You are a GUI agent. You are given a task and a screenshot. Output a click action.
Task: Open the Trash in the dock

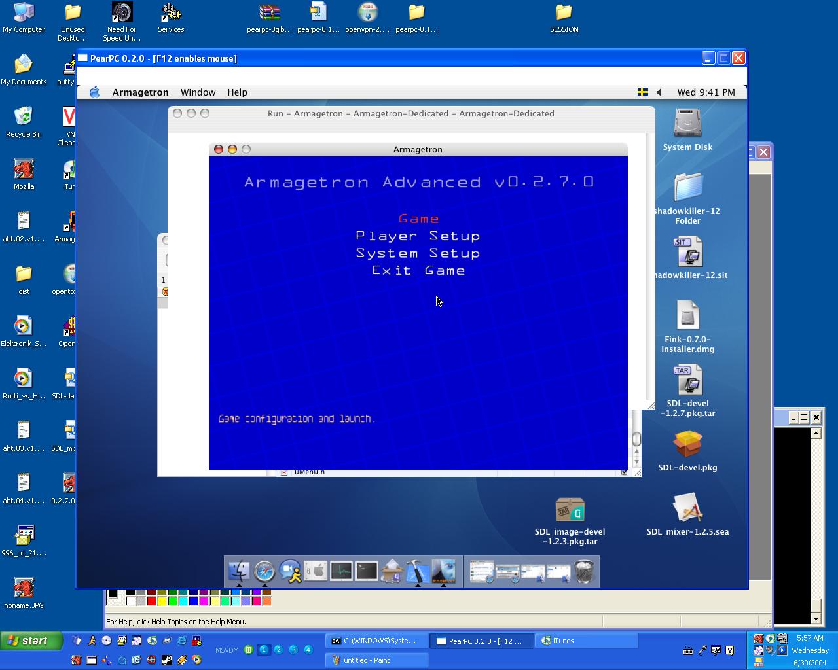click(x=584, y=571)
